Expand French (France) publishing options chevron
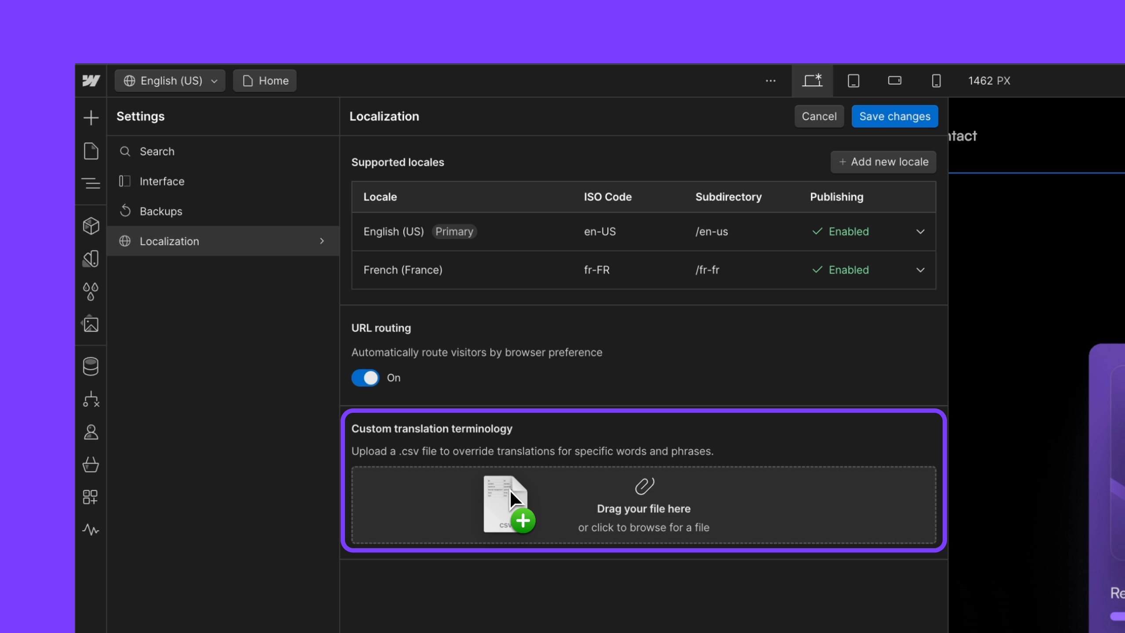Screen dimensions: 1125x633 point(920,270)
